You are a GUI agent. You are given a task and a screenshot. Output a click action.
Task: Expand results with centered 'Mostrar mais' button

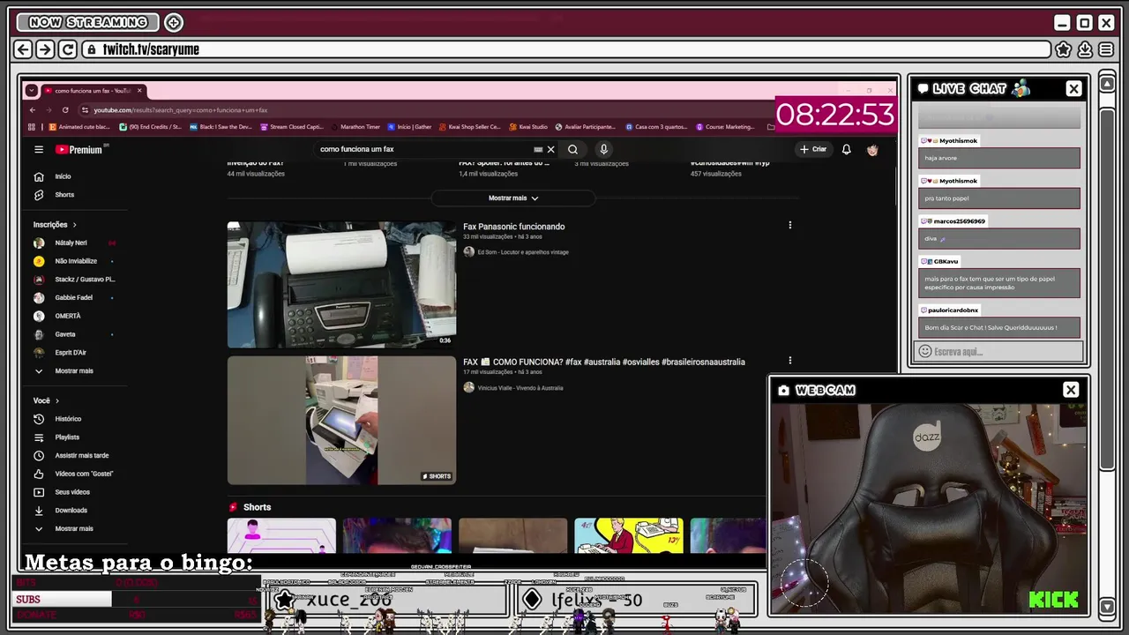click(513, 198)
